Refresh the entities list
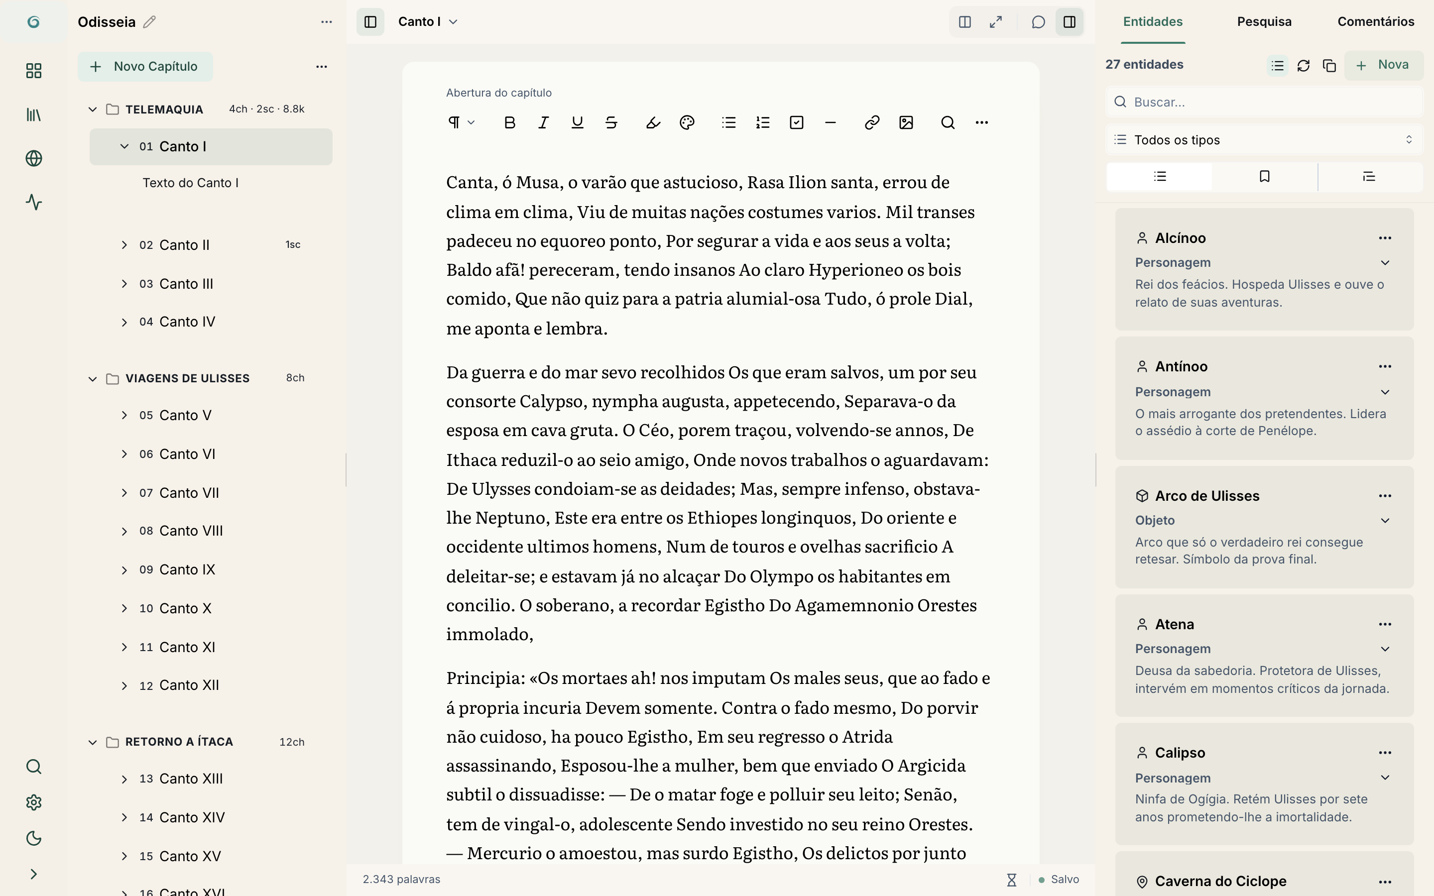1434x896 pixels. point(1303,65)
